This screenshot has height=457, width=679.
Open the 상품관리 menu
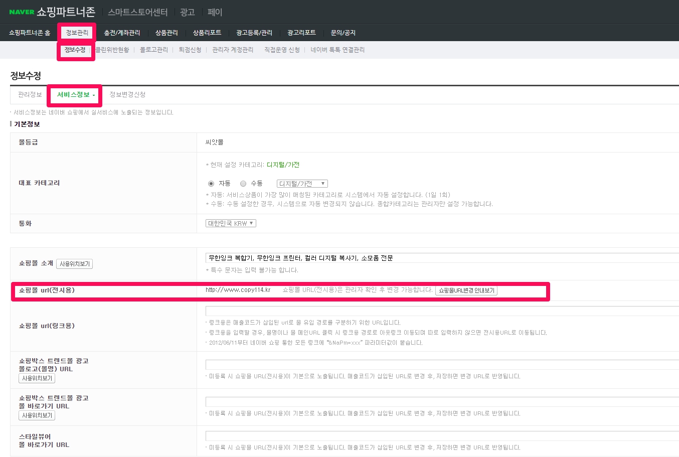click(x=166, y=33)
